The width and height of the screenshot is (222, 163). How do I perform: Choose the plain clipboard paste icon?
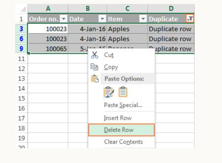(123, 92)
